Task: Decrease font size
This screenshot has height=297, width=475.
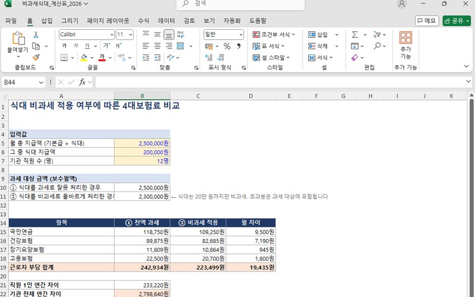Action: click(x=118, y=46)
